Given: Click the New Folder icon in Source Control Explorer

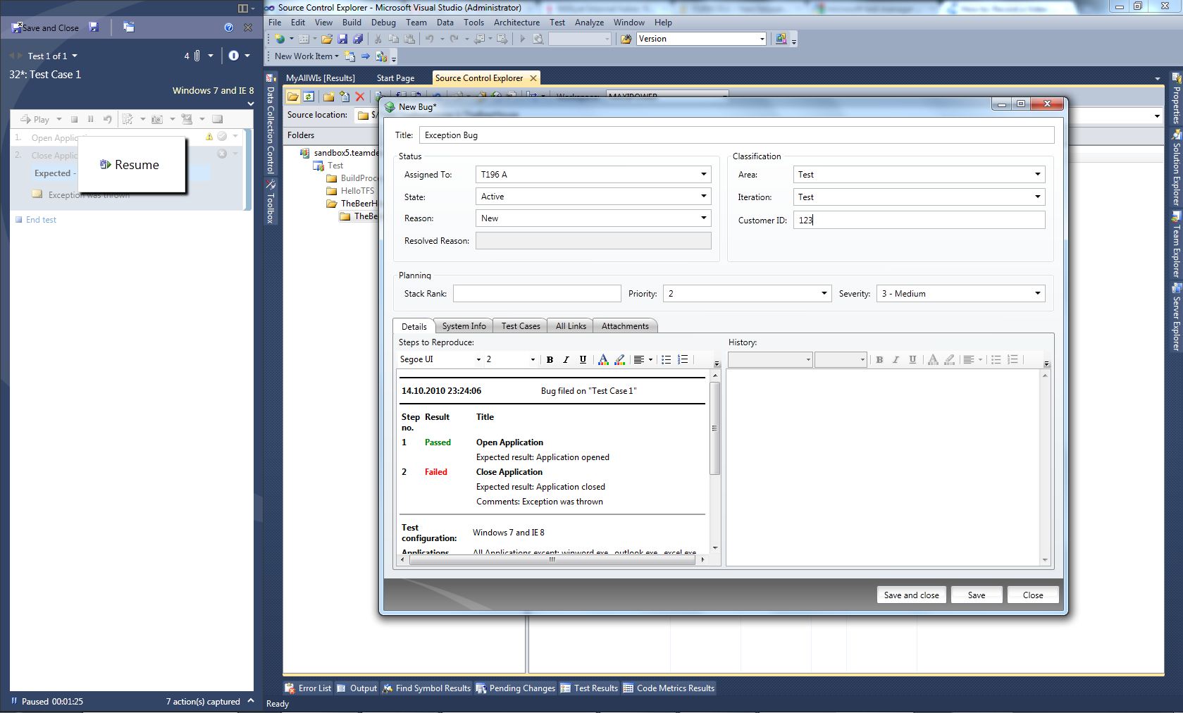Looking at the screenshot, I should pyautogui.click(x=328, y=97).
